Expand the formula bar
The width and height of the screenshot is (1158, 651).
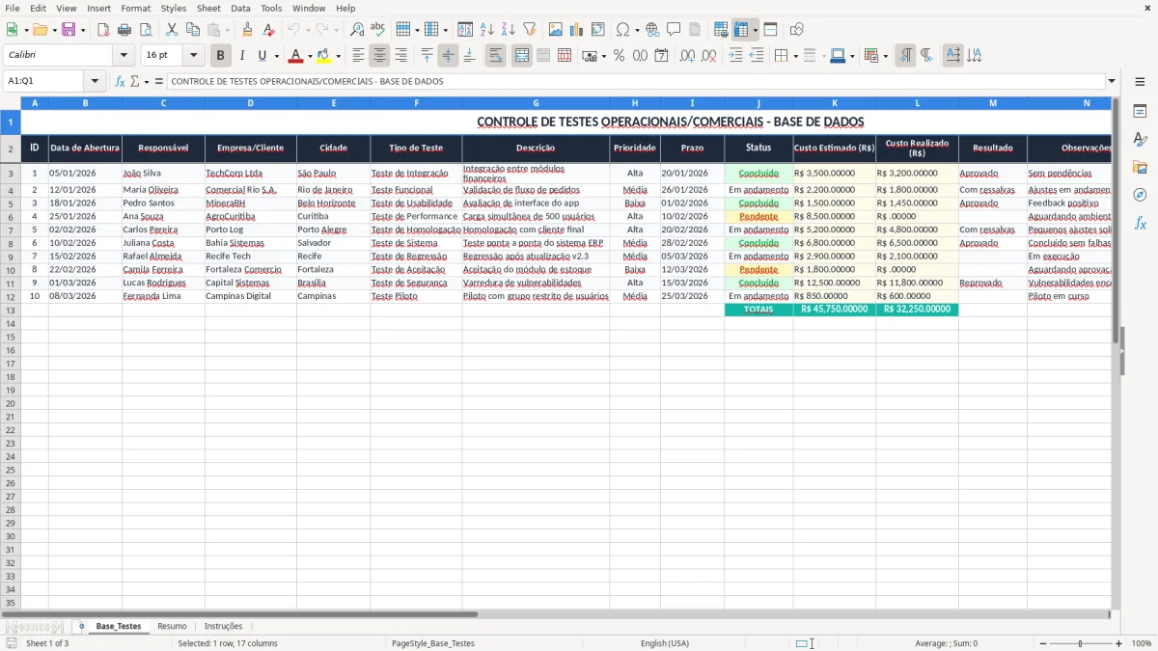click(1112, 81)
